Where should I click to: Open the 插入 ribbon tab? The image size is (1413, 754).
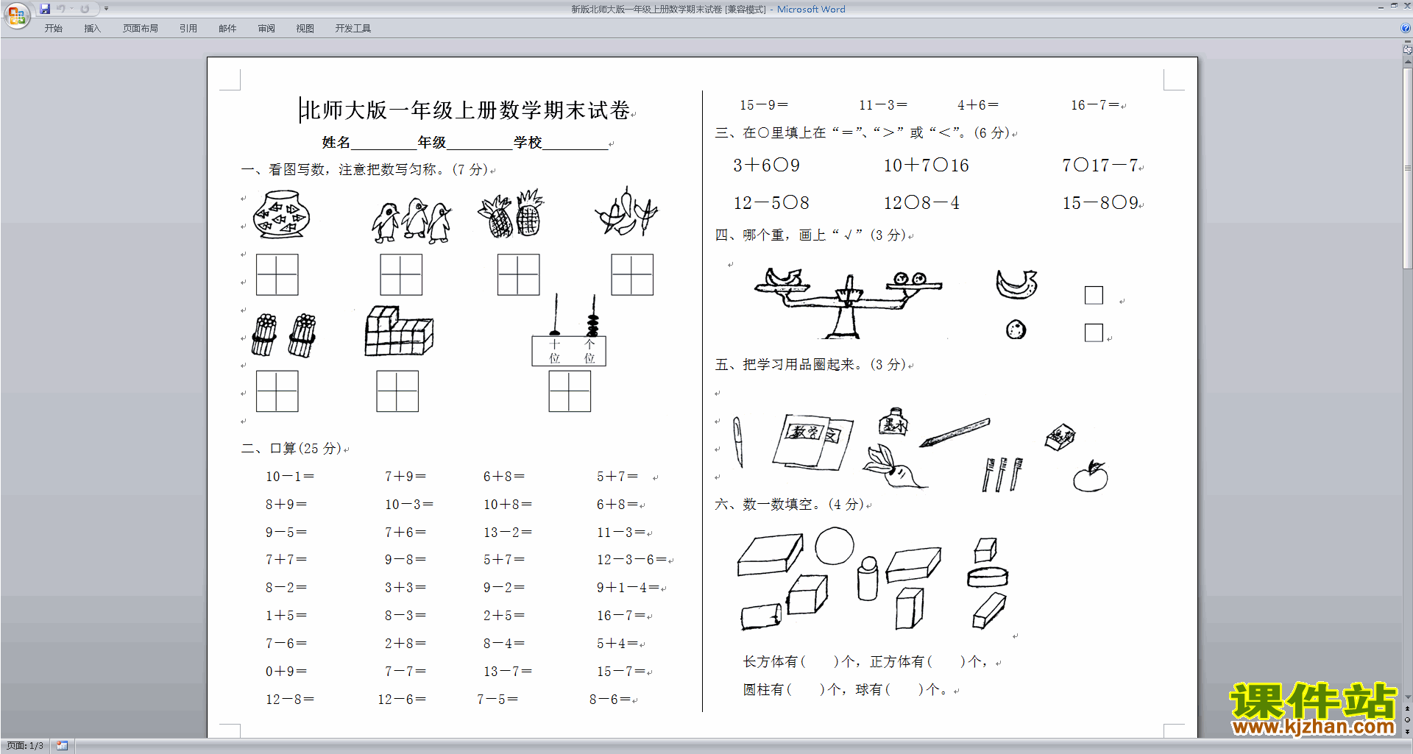point(92,29)
